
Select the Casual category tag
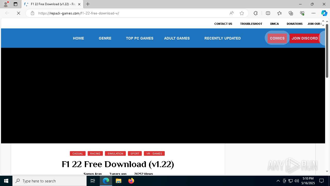pyautogui.click(x=78, y=153)
